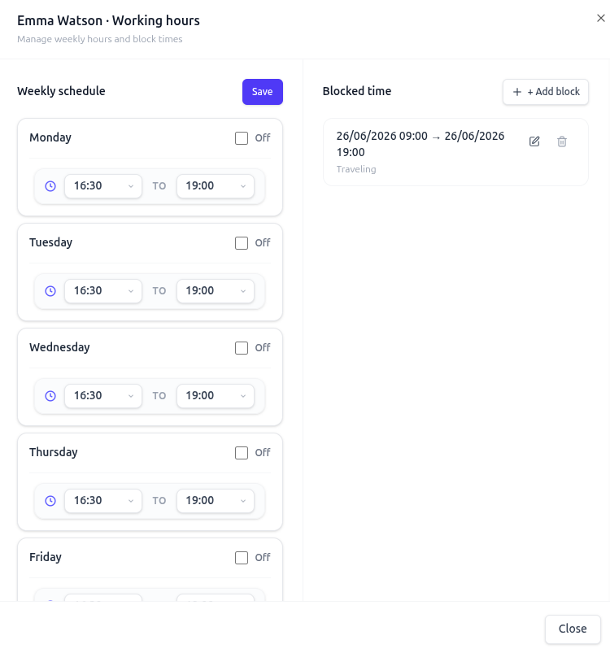This screenshot has width=610, height=653.
Task: Delete the Traveling blocked time entry
Action: pos(562,141)
